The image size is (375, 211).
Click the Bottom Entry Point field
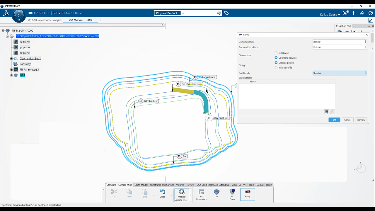pyautogui.click(x=340, y=47)
